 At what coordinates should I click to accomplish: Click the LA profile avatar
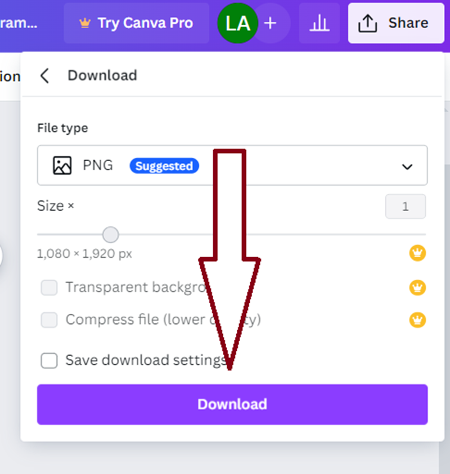237,23
